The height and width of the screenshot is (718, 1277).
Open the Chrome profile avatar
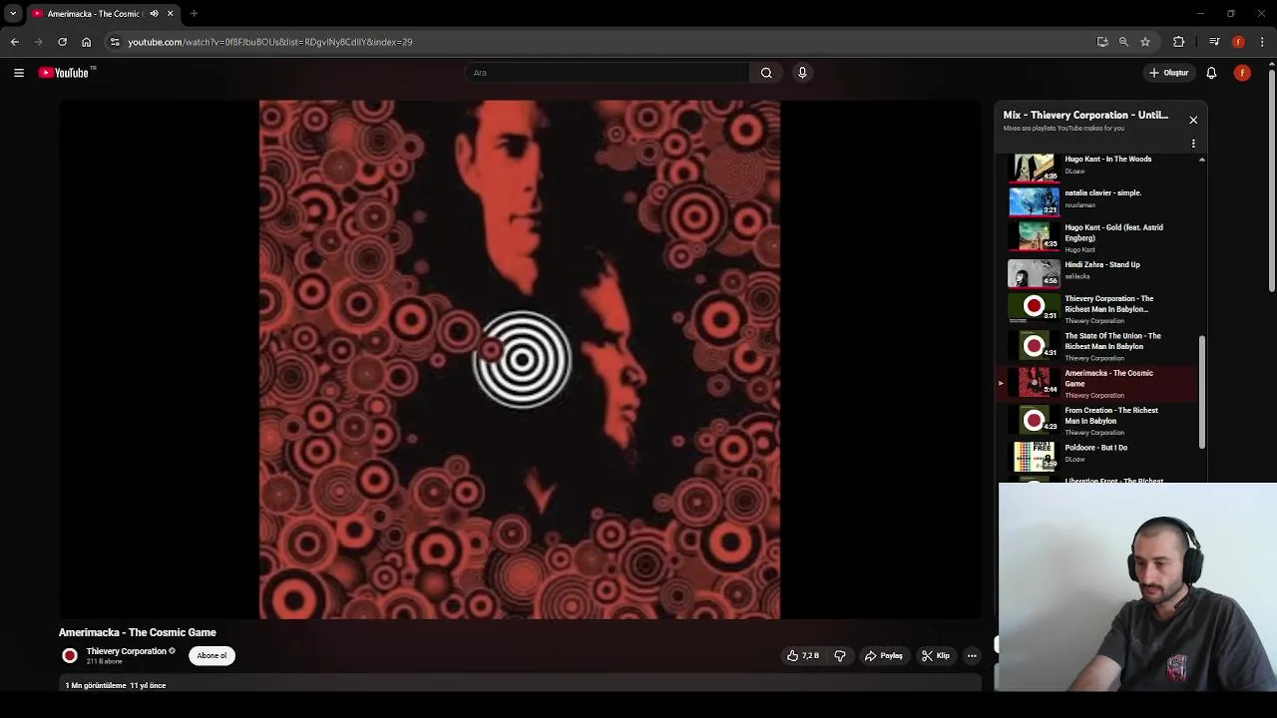pos(1238,42)
